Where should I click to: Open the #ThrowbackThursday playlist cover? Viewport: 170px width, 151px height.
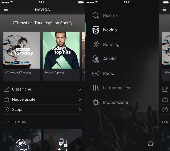click(22, 50)
